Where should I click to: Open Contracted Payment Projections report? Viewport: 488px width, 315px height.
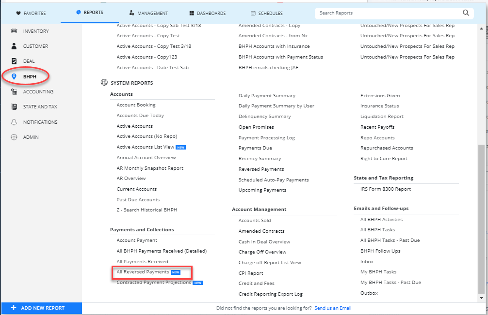pos(154,283)
